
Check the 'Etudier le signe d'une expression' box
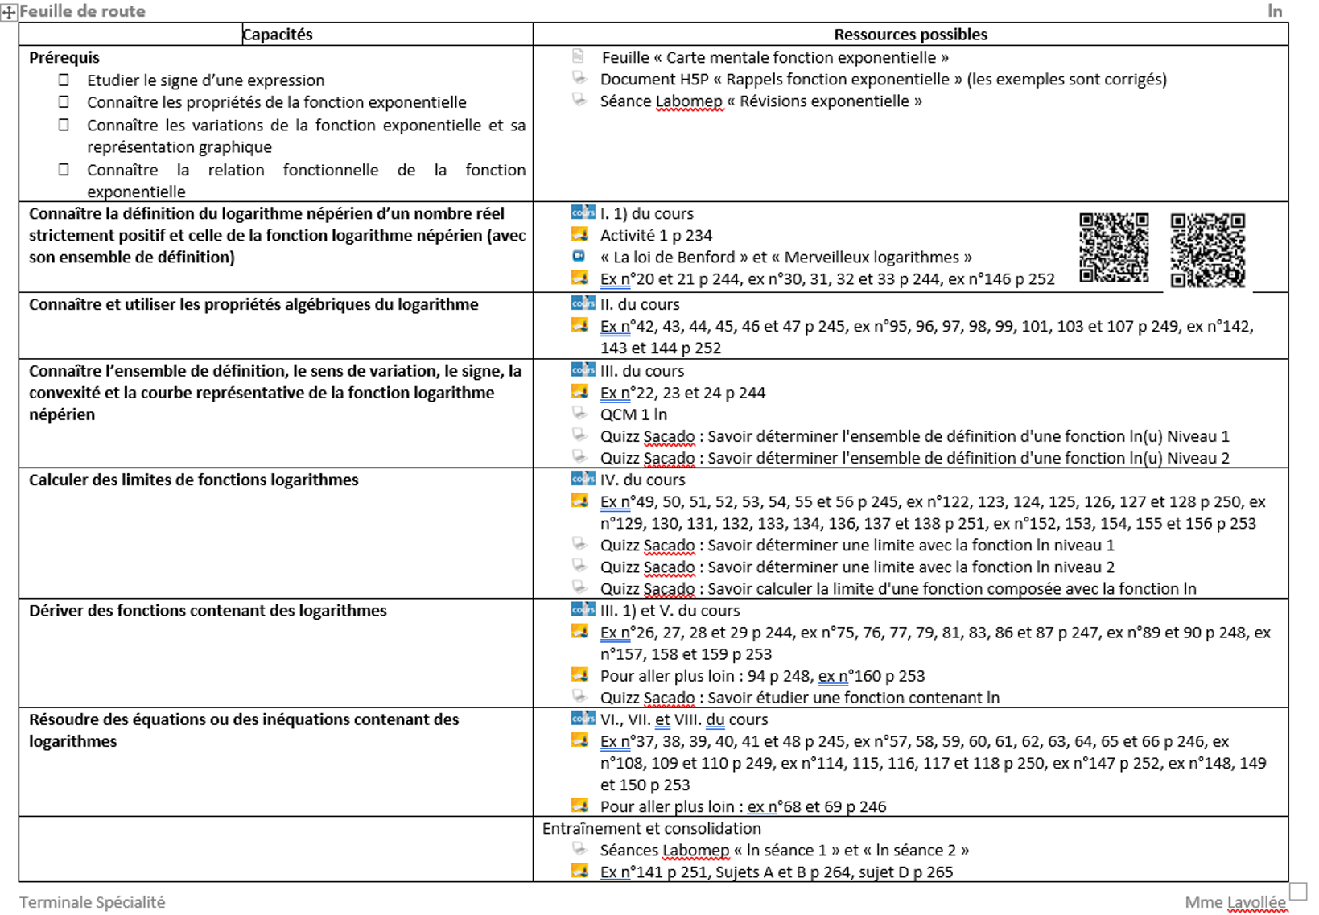pyautogui.click(x=64, y=80)
